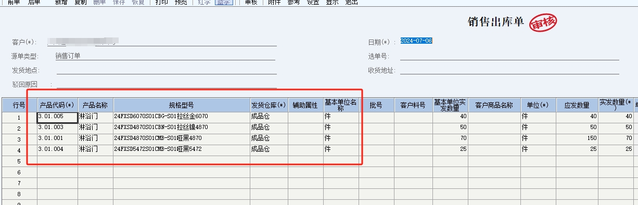
Task: Click the 退出 exit toolbar button
Action: coord(351,2)
